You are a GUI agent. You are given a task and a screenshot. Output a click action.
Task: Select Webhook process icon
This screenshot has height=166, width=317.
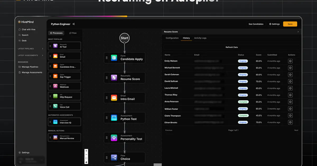[x=55, y=86]
